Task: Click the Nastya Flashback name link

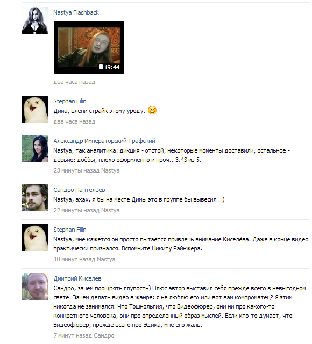Action: point(76,12)
